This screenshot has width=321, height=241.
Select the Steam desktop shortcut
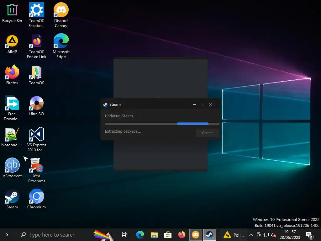pyautogui.click(x=12, y=199)
